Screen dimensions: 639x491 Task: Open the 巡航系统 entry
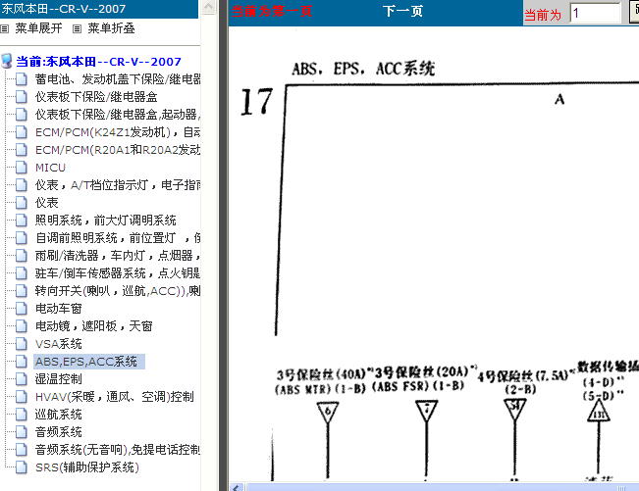[x=59, y=415]
